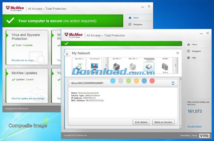The height and width of the screenshot is (141, 214).
Task: Click the device details vertical scrollbar
Action: [x=180, y=103]
